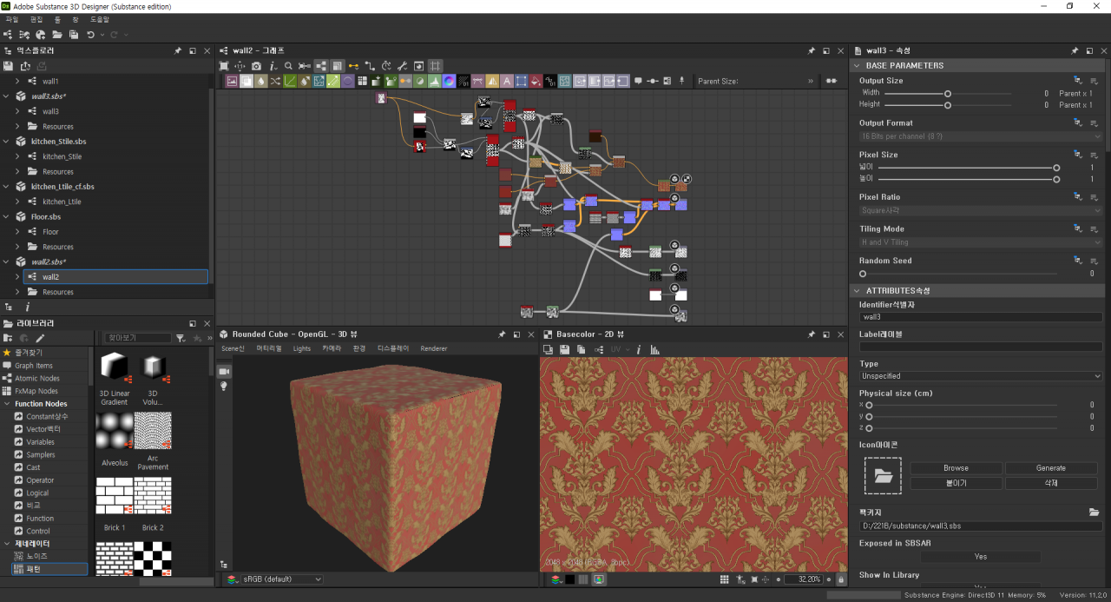Viewport: 1111px width, 602px height.
Task: Open the 파일 menu
Action: pyautogui.click(x=11, y=19)
